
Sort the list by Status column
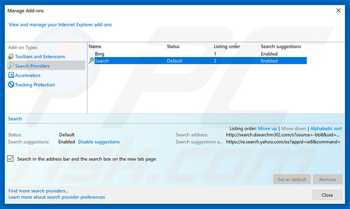tap(173, 46)
